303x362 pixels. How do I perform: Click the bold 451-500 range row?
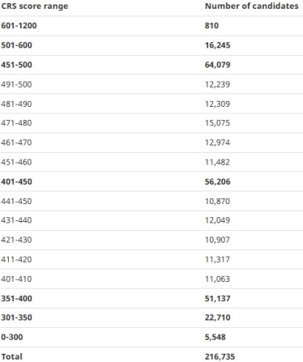[x=151, y=65]
